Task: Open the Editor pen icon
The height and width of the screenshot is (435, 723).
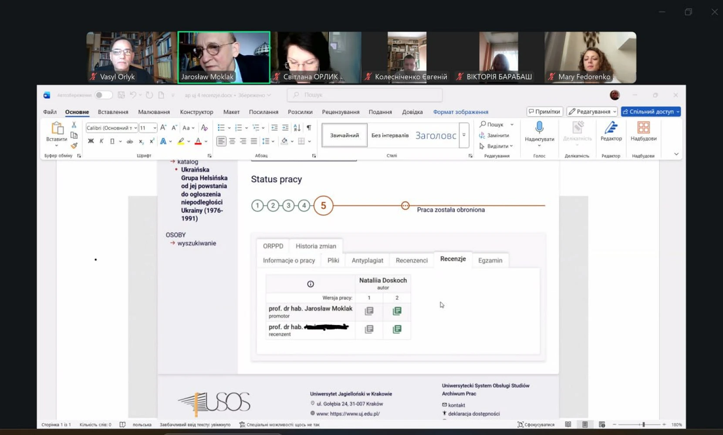Action: (611, 128)
